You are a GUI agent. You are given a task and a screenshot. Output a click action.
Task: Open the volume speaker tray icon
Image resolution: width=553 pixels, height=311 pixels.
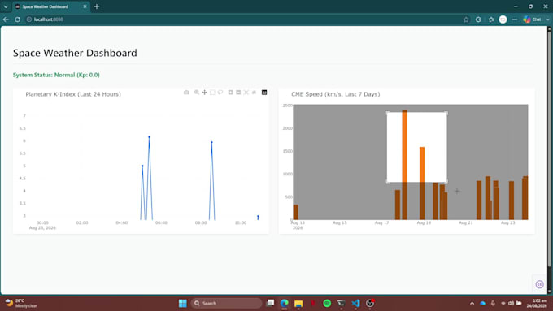511,303
